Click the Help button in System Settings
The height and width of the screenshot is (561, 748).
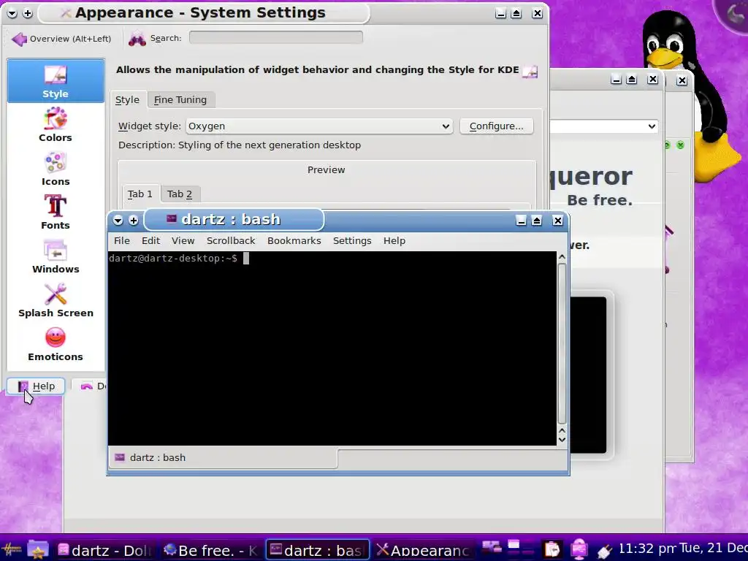(x=37, y=386)
